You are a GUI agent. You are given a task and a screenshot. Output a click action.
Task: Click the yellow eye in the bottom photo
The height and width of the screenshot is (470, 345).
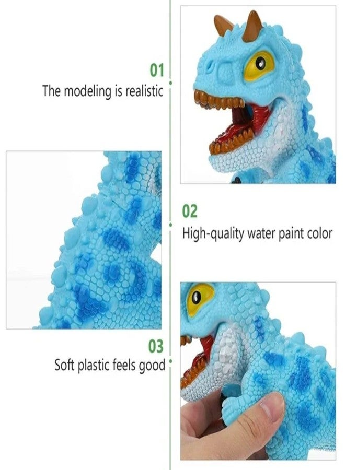pos(200,299)
